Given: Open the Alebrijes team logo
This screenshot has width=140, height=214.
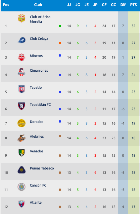Looking at the screenshot, I should click(21, 138).
